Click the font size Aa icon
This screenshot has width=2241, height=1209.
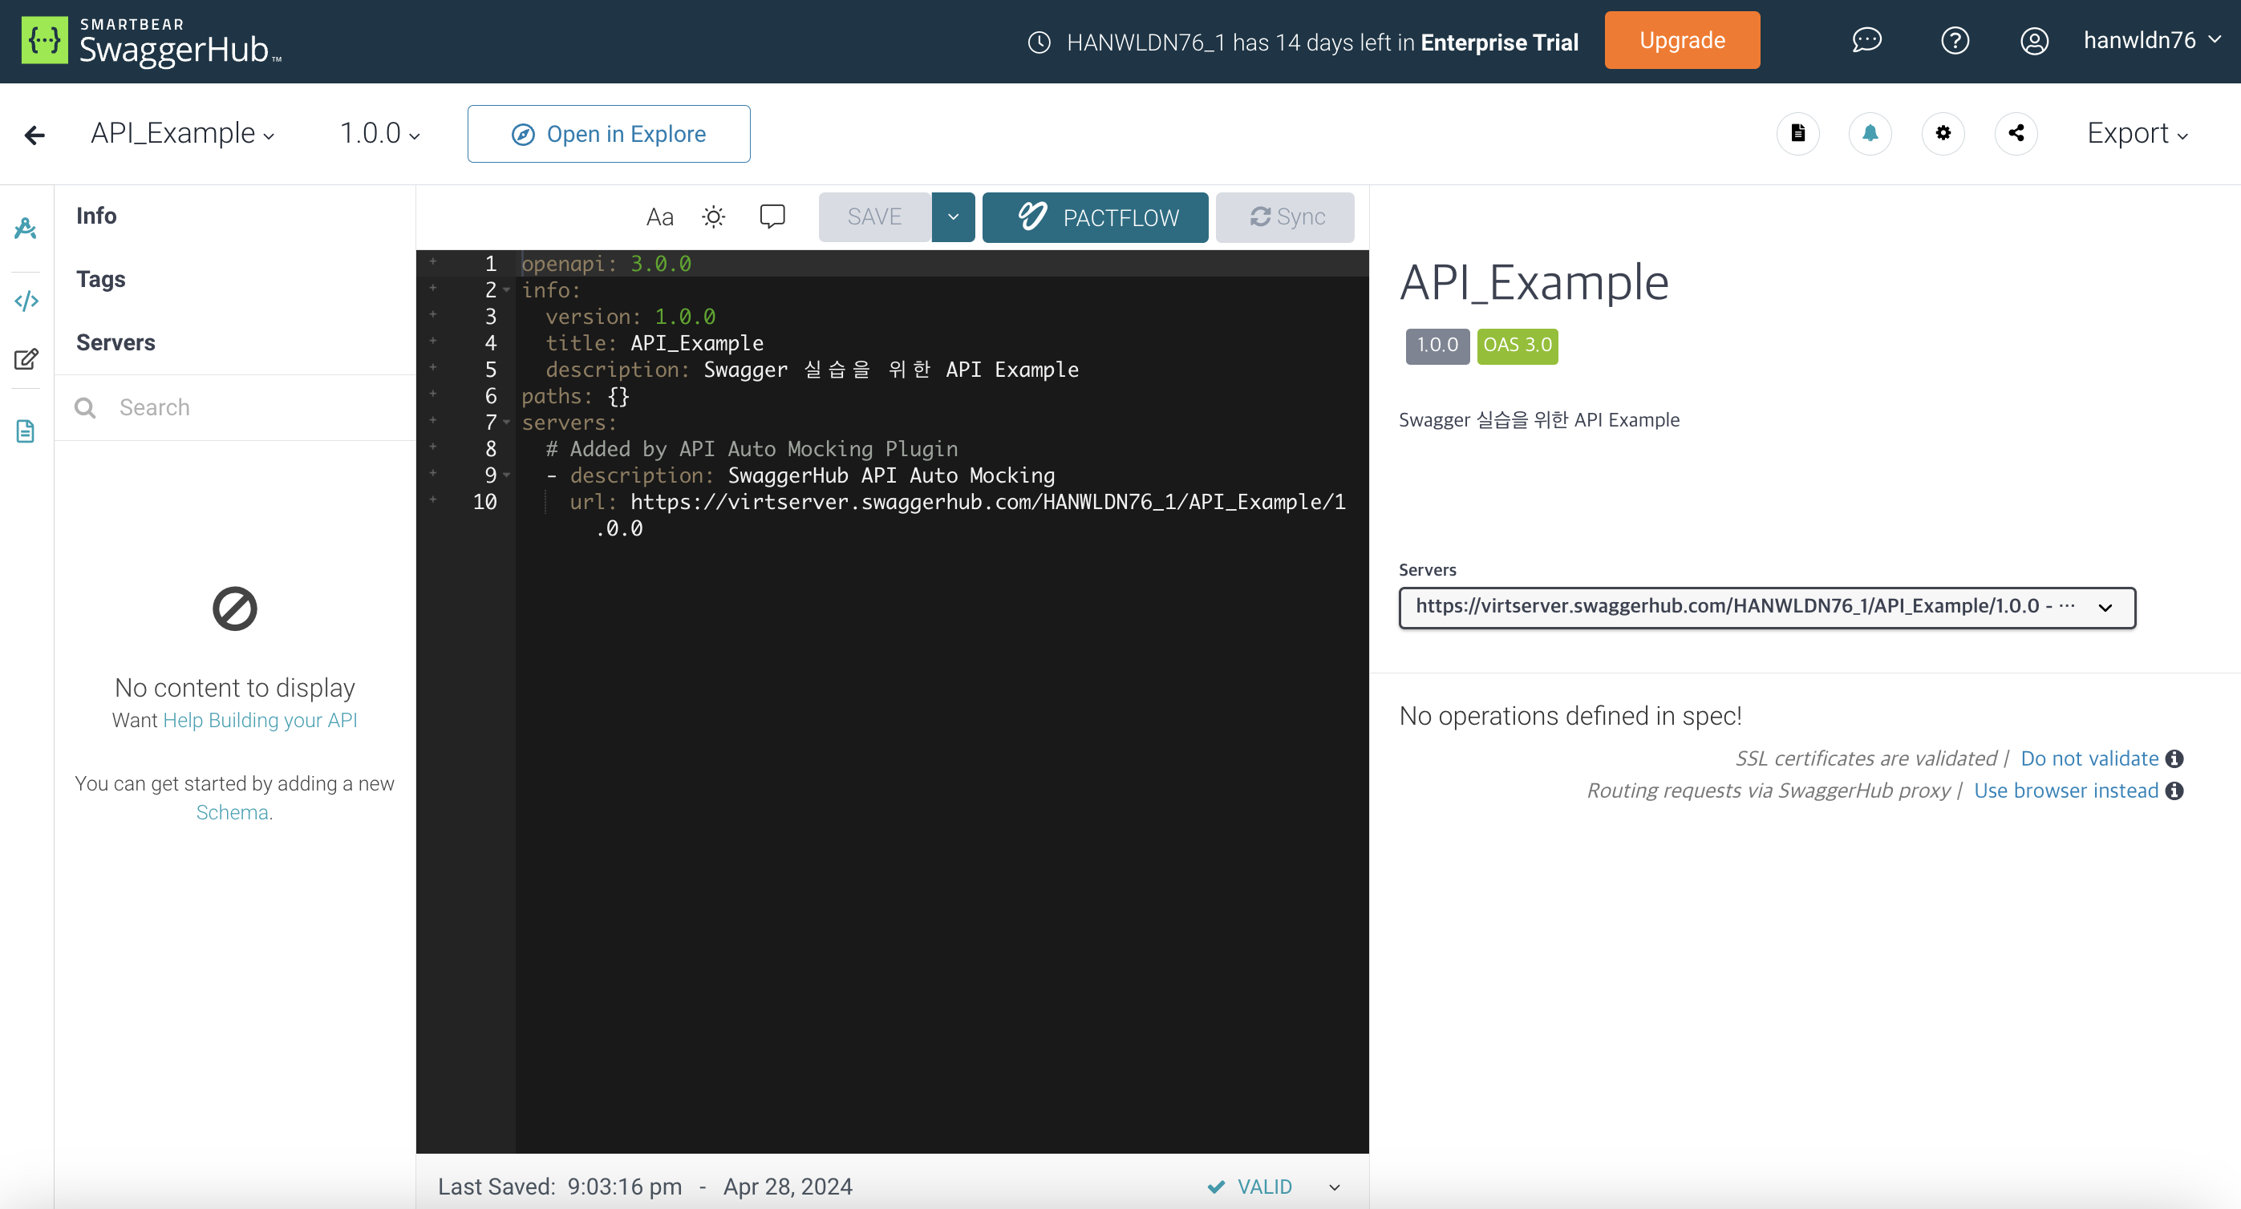click(659, 217)
